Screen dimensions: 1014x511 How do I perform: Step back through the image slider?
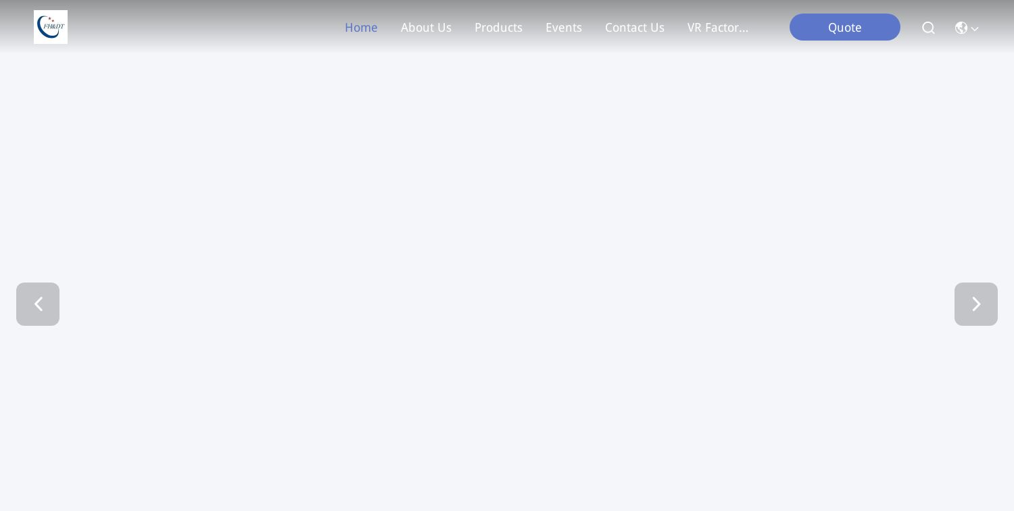pos(38,304)
